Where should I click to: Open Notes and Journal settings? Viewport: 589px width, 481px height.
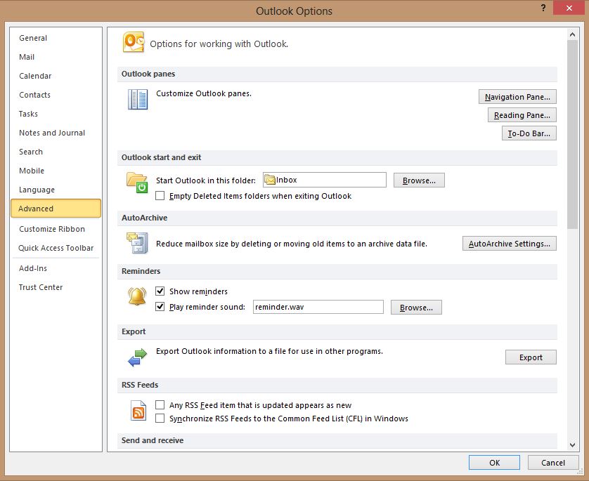pyautogui.click(x=56, y=133)
